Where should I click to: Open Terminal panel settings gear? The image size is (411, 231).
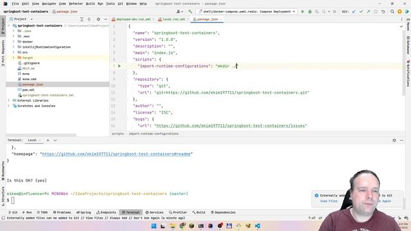394,141
